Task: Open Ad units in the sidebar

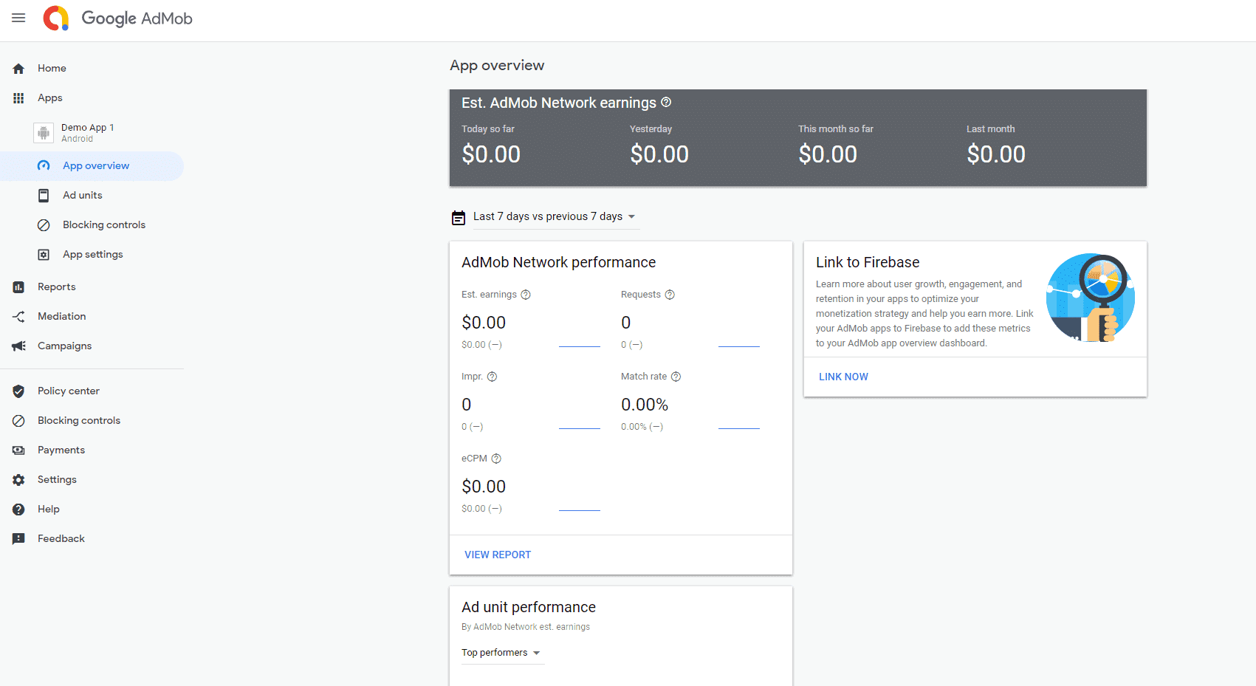Action: click(x=83, y=196)
